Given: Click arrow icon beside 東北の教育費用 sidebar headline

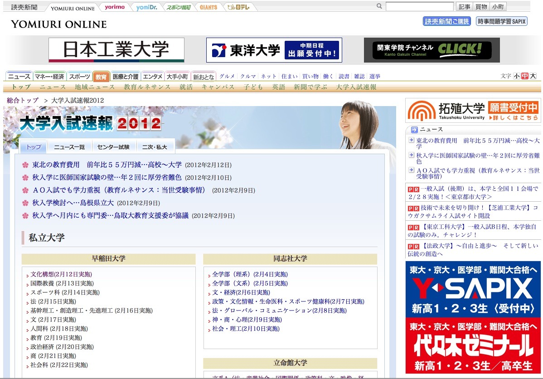Looking at the screenshot, I should [411, 139].
